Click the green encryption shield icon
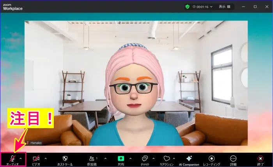 coord(187,7)
